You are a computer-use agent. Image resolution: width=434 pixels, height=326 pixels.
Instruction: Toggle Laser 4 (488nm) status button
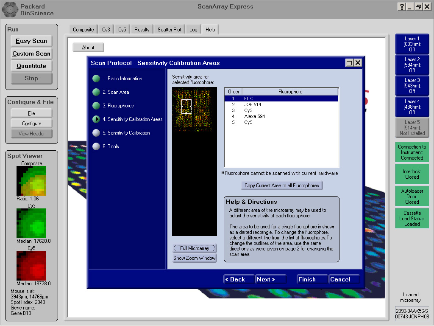412,107
